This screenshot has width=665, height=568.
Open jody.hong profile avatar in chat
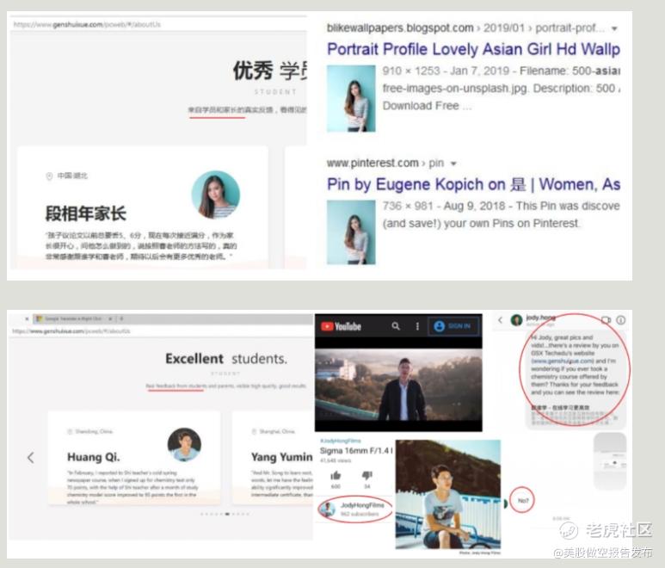click(516, 320)
